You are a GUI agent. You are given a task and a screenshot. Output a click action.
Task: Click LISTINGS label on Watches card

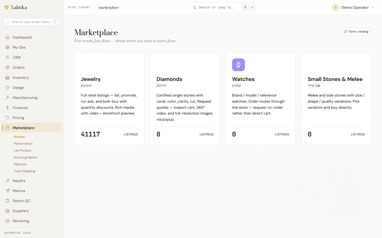[x=282, y=134]
